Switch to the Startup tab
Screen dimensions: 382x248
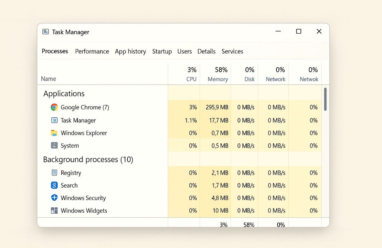(x=162, y=52)
